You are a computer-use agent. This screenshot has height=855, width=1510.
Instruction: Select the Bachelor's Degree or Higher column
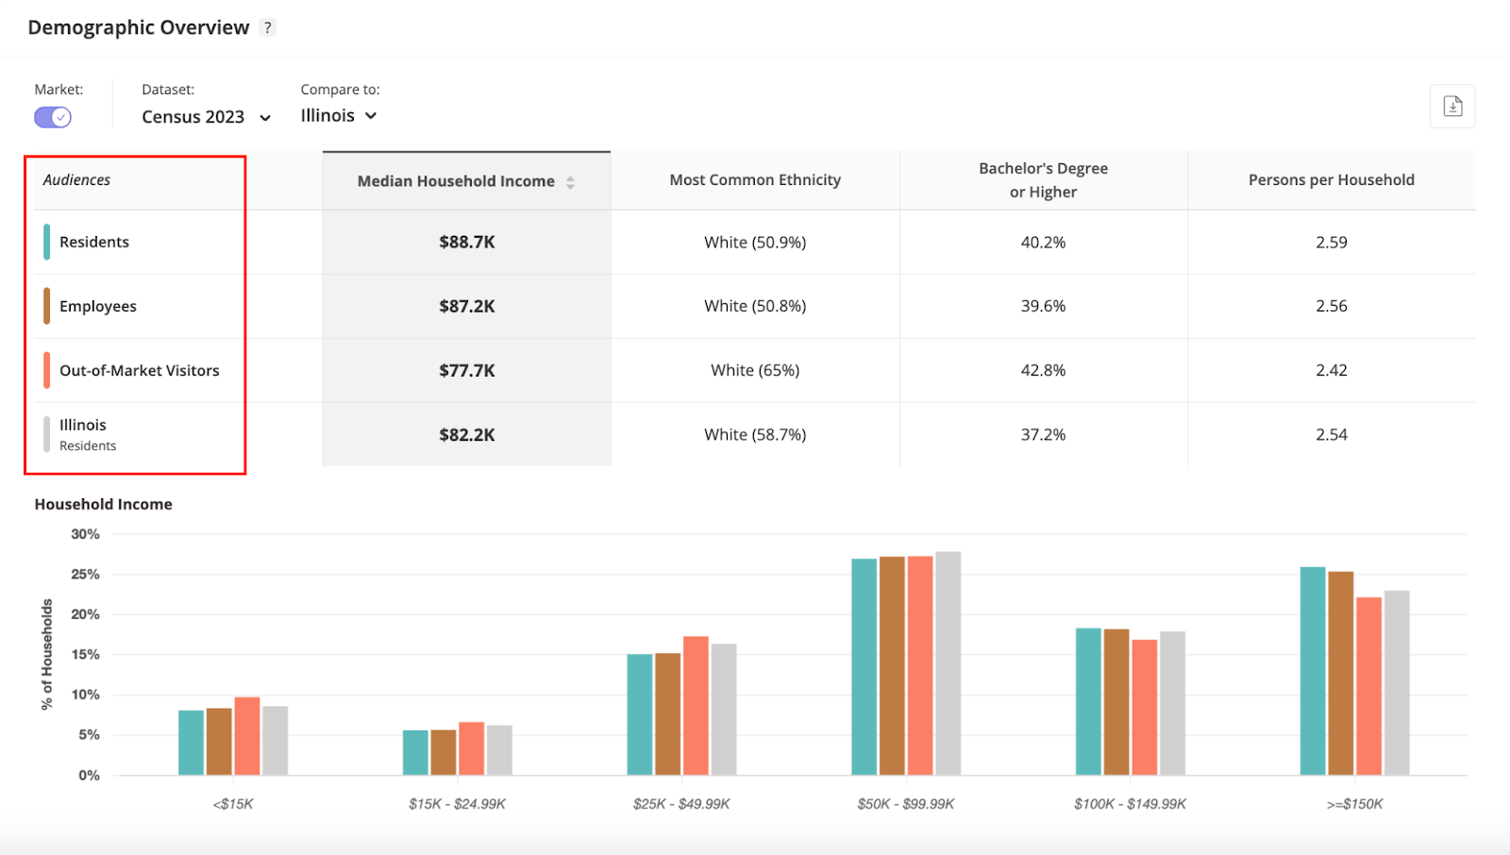(x=1043, y=180)
